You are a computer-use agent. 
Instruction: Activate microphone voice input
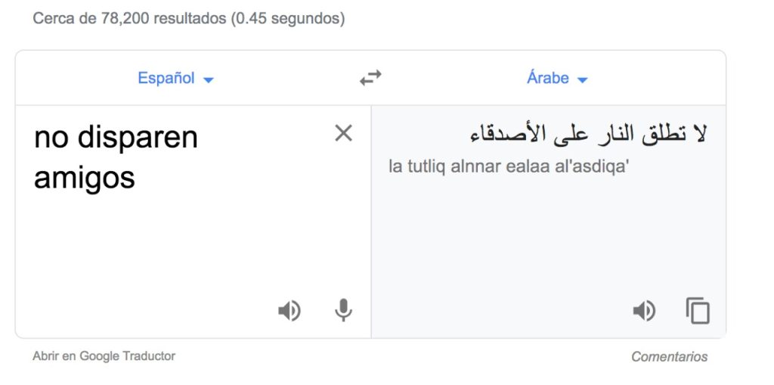(343, 310)
